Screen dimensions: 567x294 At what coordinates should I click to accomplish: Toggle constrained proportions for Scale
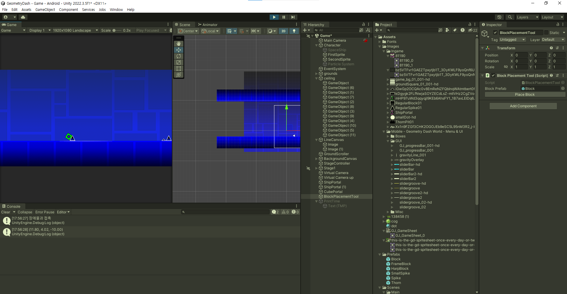506,67
